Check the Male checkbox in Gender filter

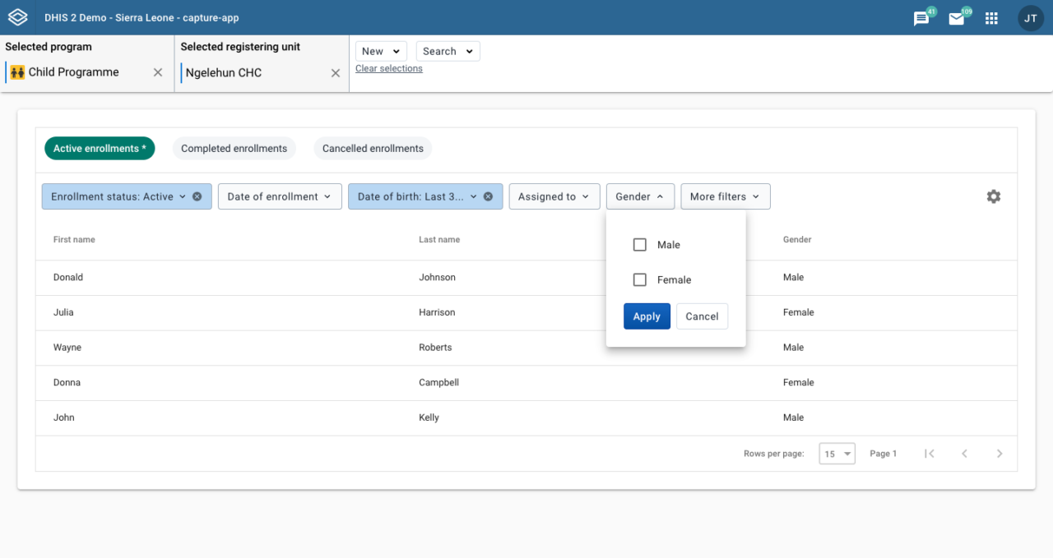click(640, 244)
